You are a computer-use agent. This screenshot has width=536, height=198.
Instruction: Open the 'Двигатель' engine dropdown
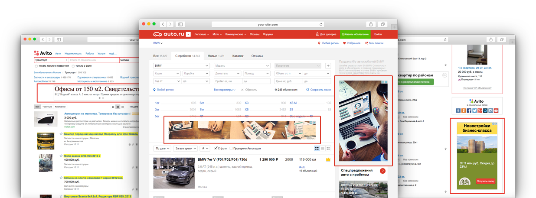click(227, 74)
